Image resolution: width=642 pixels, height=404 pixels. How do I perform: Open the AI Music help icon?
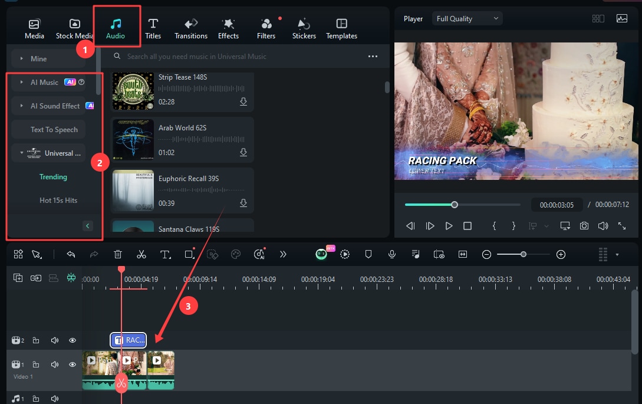[x=81, y=82]
